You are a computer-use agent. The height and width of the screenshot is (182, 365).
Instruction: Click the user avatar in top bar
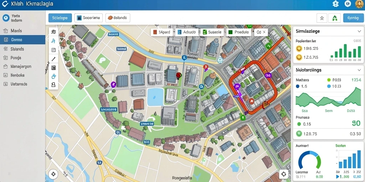click(359, 4)
